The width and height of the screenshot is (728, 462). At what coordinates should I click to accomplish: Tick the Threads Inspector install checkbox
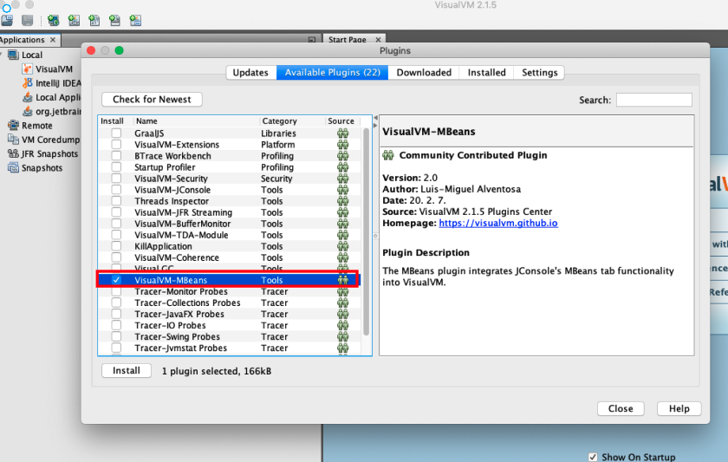click(116, 201)
